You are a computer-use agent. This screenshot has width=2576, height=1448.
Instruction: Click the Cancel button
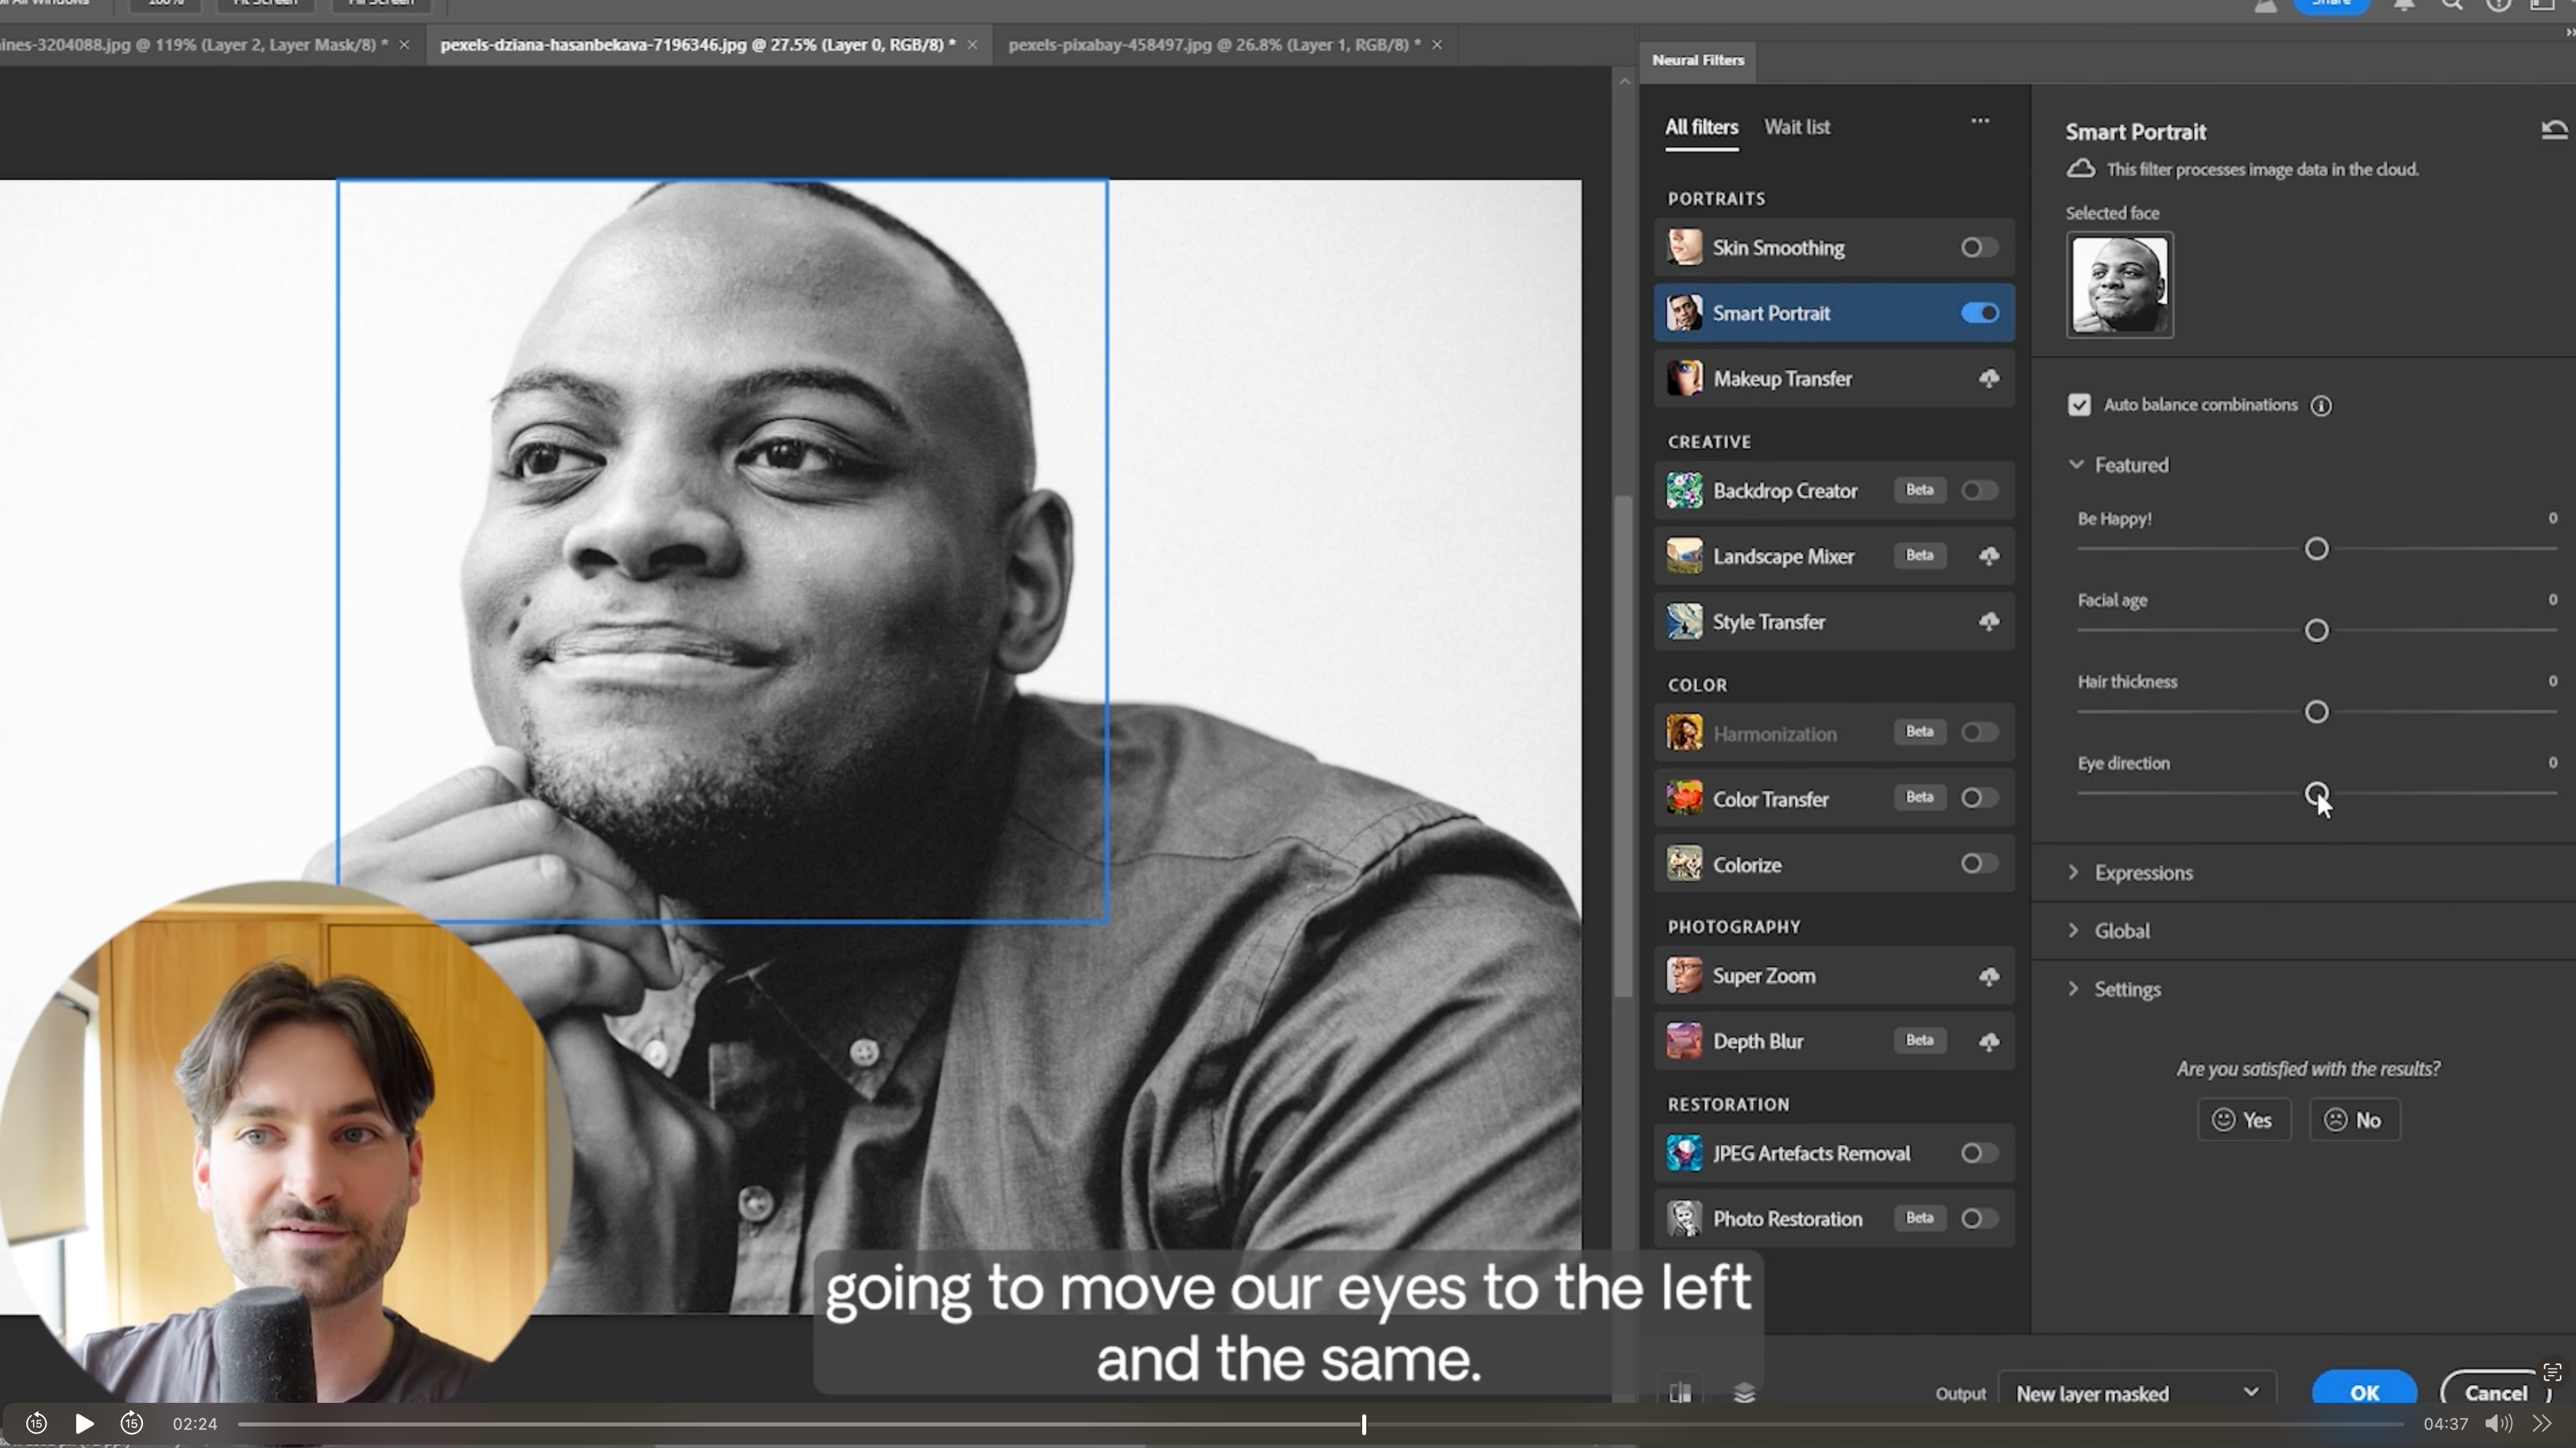[x=2495, y=1392]
